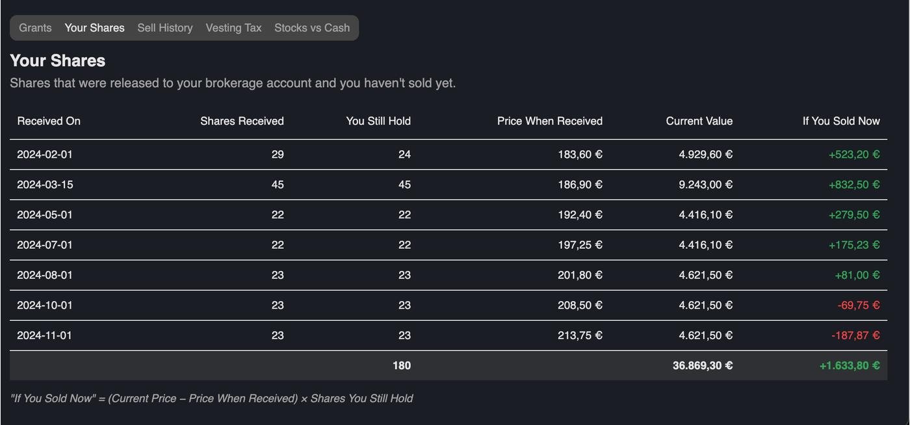Viewport: 910px width, 425px height.
Task: Click the total gain +1.633,80 €
Action: click(850, 366)
